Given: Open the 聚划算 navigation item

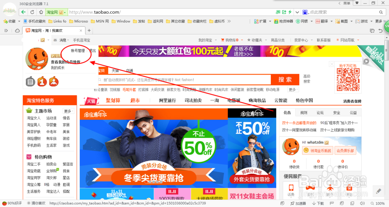Looking at the screenshot, I should [113, 100].
